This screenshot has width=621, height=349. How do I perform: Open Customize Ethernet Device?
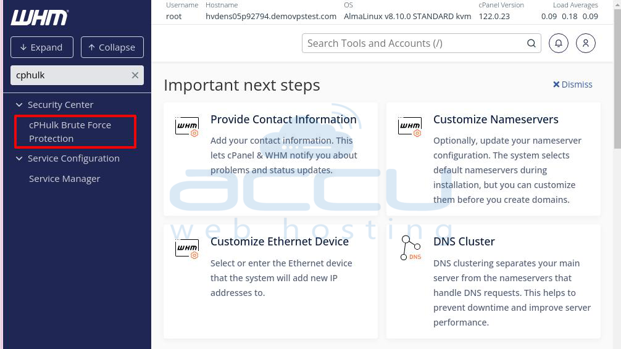280,242
